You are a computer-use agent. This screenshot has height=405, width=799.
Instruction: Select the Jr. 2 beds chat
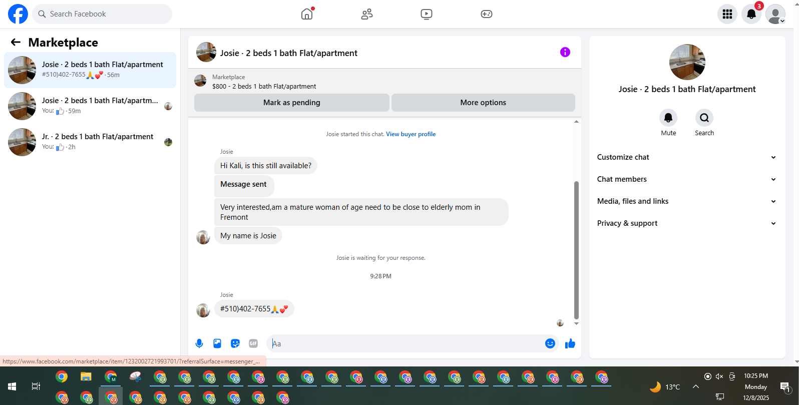click(x=90, y=142)
